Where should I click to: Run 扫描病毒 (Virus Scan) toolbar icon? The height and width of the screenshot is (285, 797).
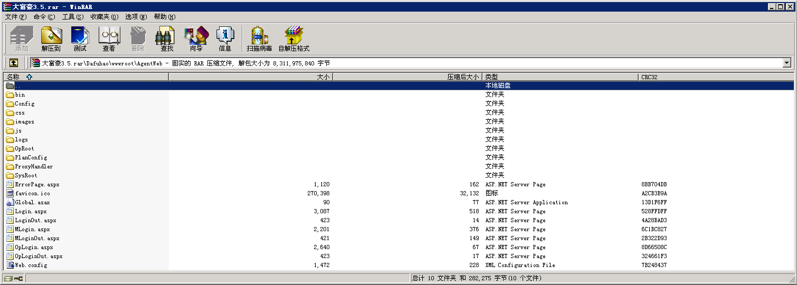click(259, 39)
